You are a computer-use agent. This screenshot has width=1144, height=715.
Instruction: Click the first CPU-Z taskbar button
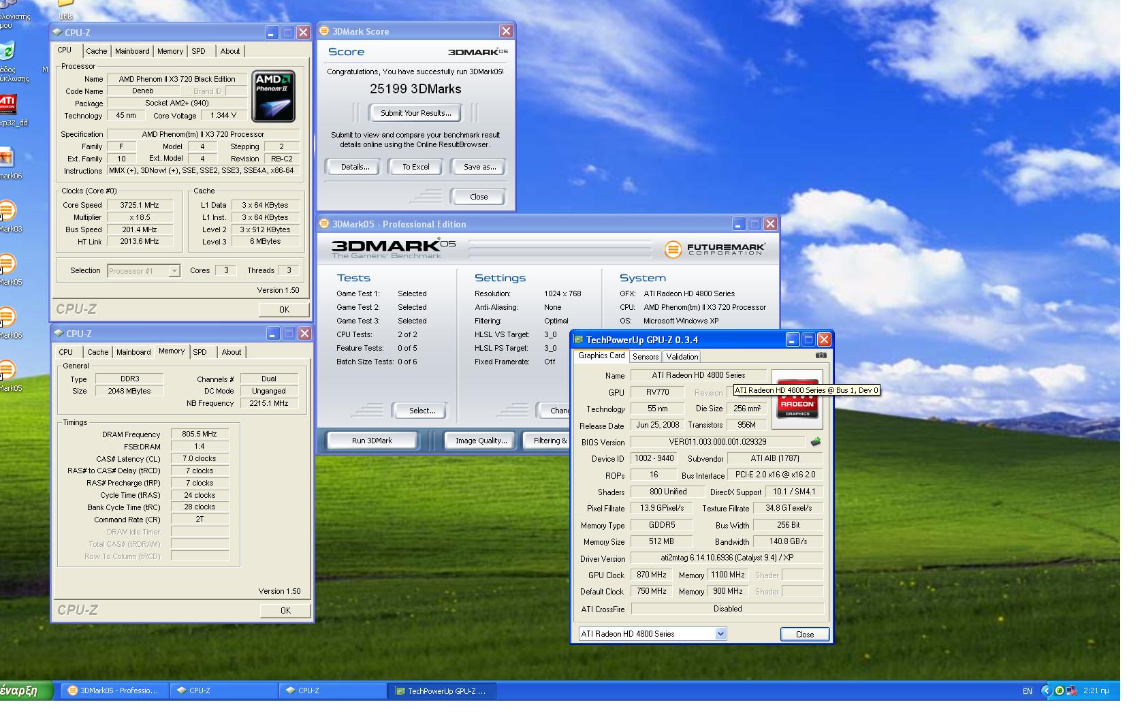223,690
